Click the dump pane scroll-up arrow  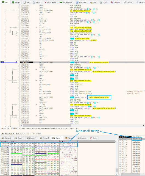pos(117,142)
